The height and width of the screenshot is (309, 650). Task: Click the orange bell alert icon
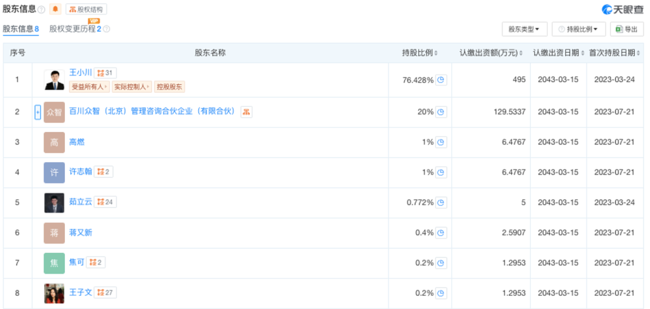coord(55,9)
